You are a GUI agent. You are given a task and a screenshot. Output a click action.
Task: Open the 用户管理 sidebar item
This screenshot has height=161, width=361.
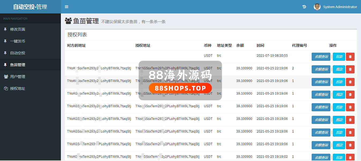[18, 77]
